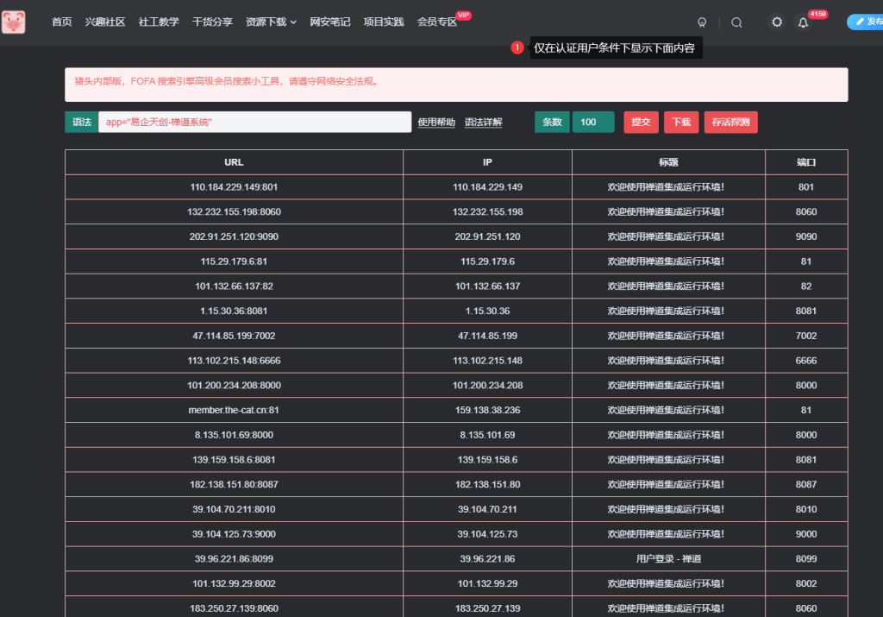Click the 条数 value field showing 100
The height and width of the screenshot is (617, 883).
coord(593,122)
